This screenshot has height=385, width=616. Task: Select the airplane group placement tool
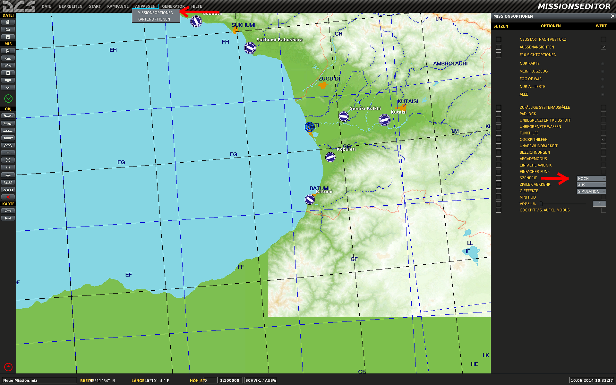[x=8, y=116]
